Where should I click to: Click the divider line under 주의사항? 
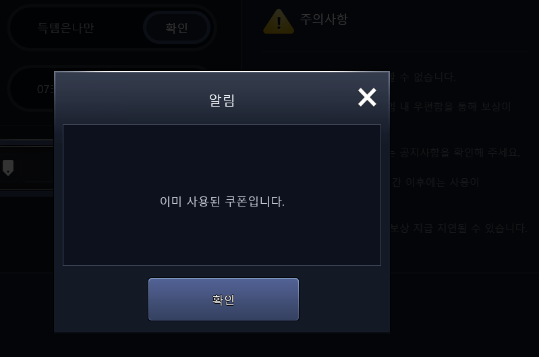coord(395,51)
